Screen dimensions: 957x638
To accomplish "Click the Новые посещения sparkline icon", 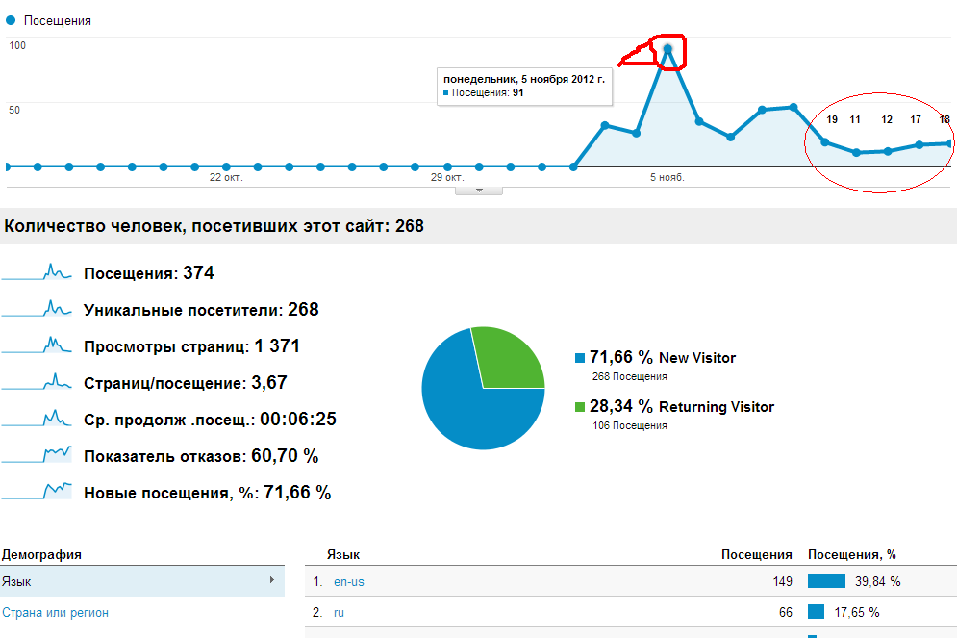I will coord(37,492).
